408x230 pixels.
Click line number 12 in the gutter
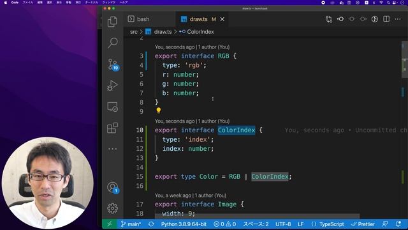click(x=140, y=149)
